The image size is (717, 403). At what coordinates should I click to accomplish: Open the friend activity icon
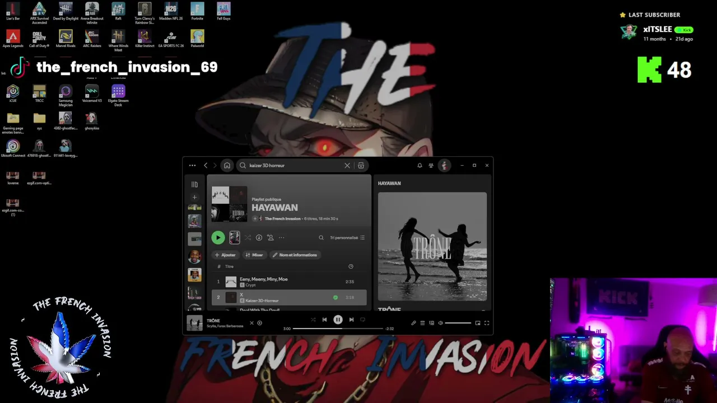431,166
